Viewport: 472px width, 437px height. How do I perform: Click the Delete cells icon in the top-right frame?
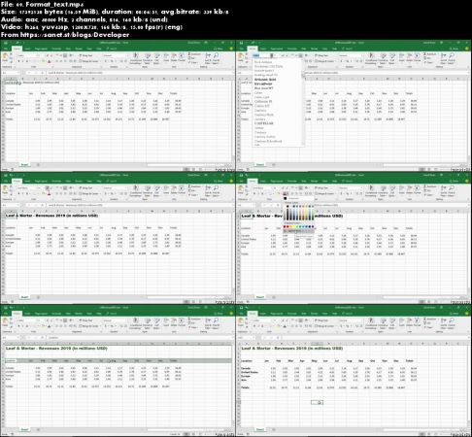[x=410, y=57]
